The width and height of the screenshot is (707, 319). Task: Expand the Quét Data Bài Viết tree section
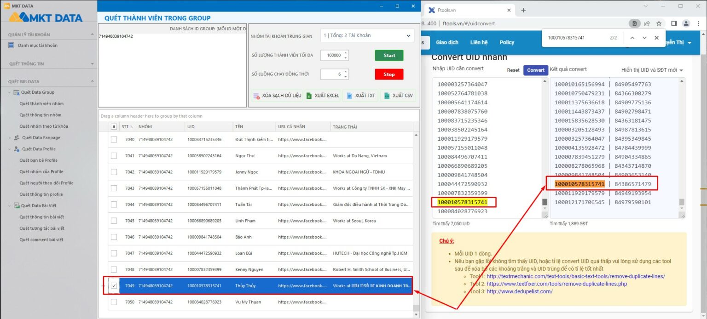point(9,205)
